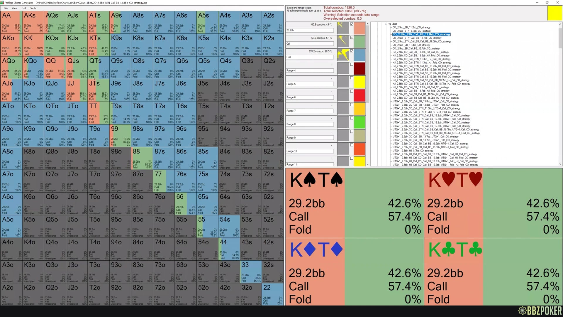
Task: Uncheck the 29.2bb range checkbox
Action: (352, 24)
